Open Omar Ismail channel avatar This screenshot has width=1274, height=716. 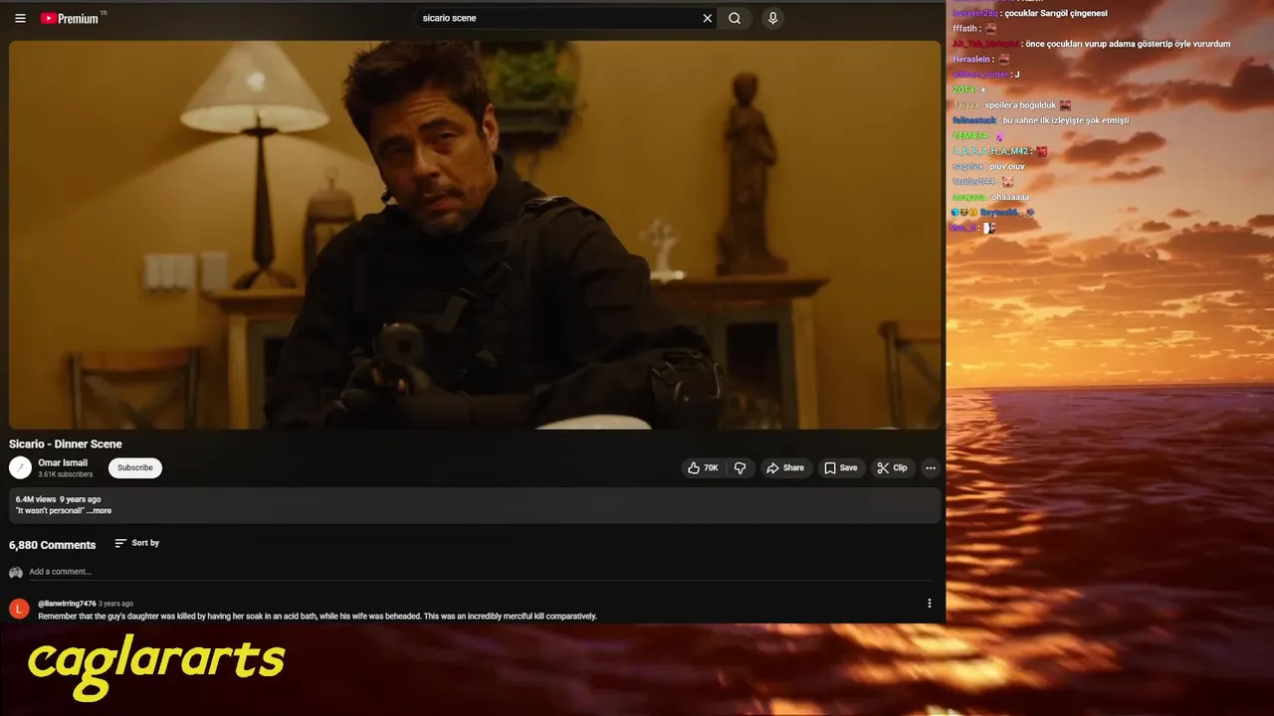20,467
